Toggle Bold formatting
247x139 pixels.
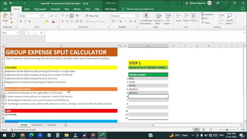(x=21, y=21)
